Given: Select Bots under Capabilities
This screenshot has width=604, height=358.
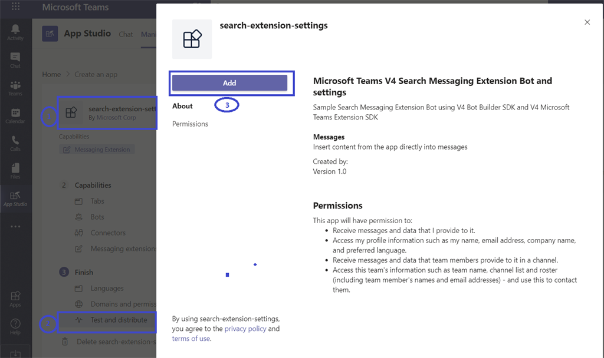Looking at the screenshot, I should coord(96,217).
